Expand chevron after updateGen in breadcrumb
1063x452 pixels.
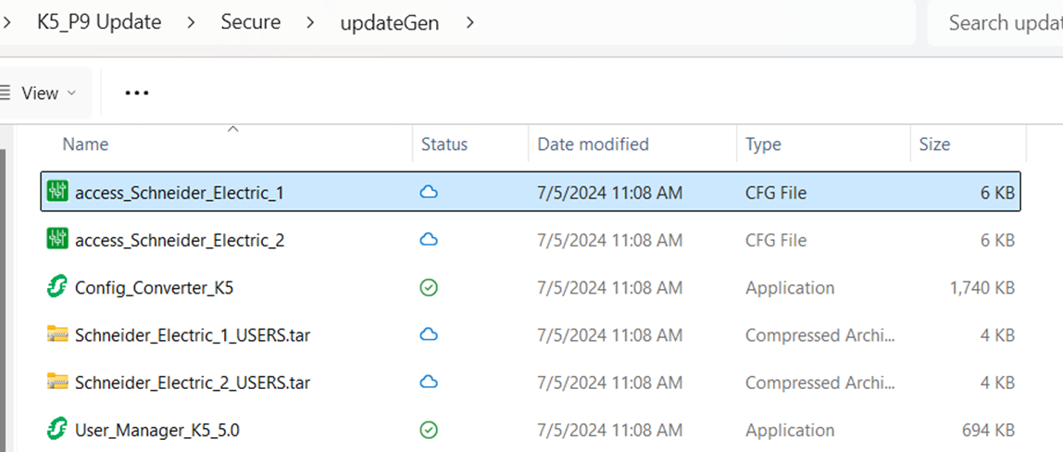[469, 22]
